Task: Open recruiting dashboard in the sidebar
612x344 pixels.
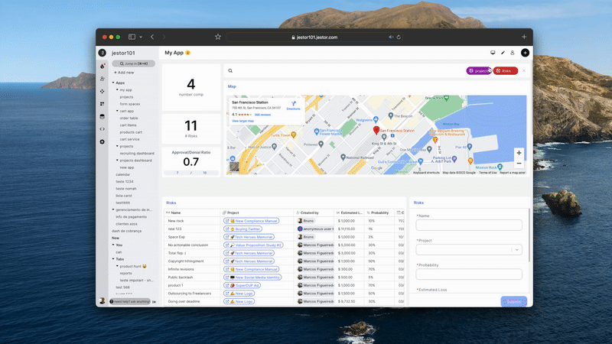Action: (137, 154)
